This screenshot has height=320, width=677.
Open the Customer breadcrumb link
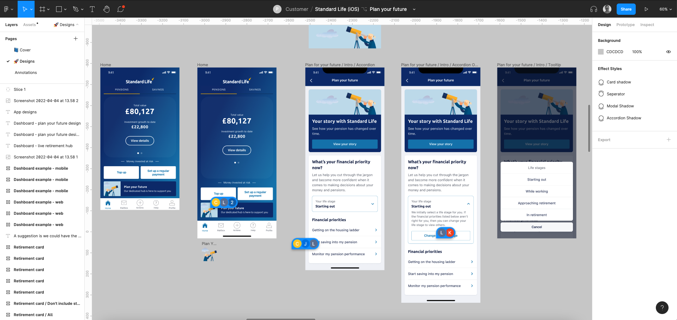297,9
